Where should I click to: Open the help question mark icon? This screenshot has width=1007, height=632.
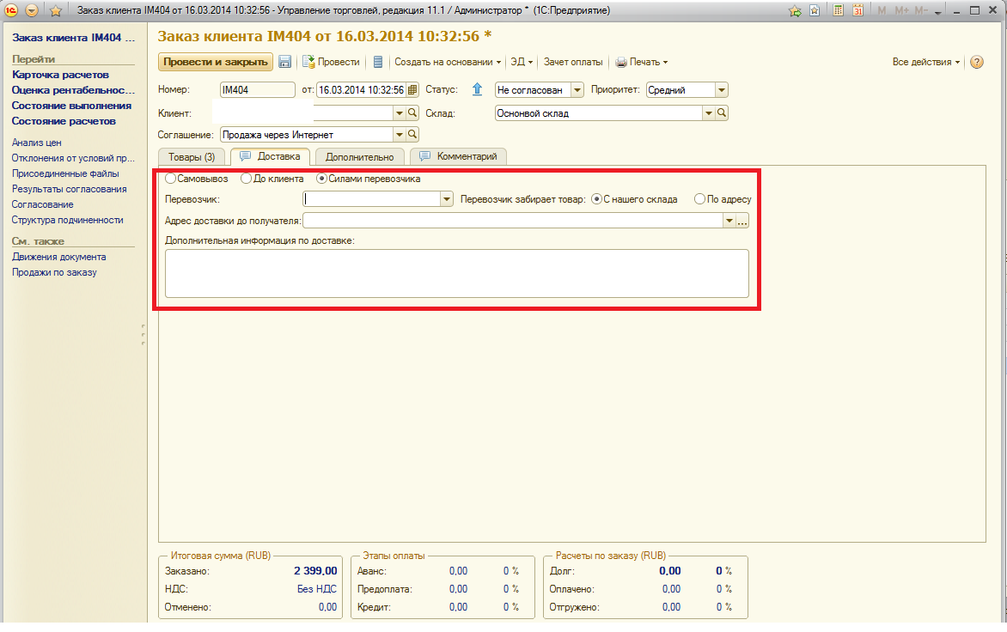977,62
